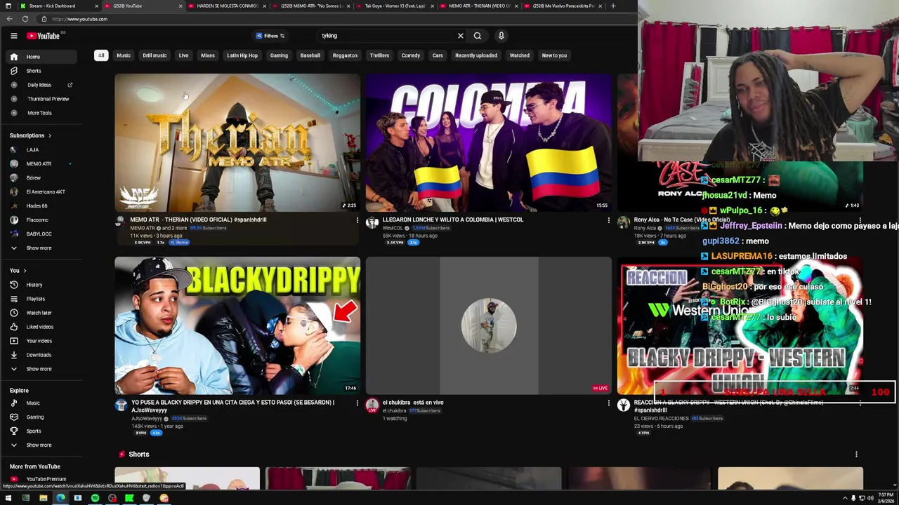Click the browser address bar URL
The width and height of the screenshot is (899, 505).
[x=79, y=19]
